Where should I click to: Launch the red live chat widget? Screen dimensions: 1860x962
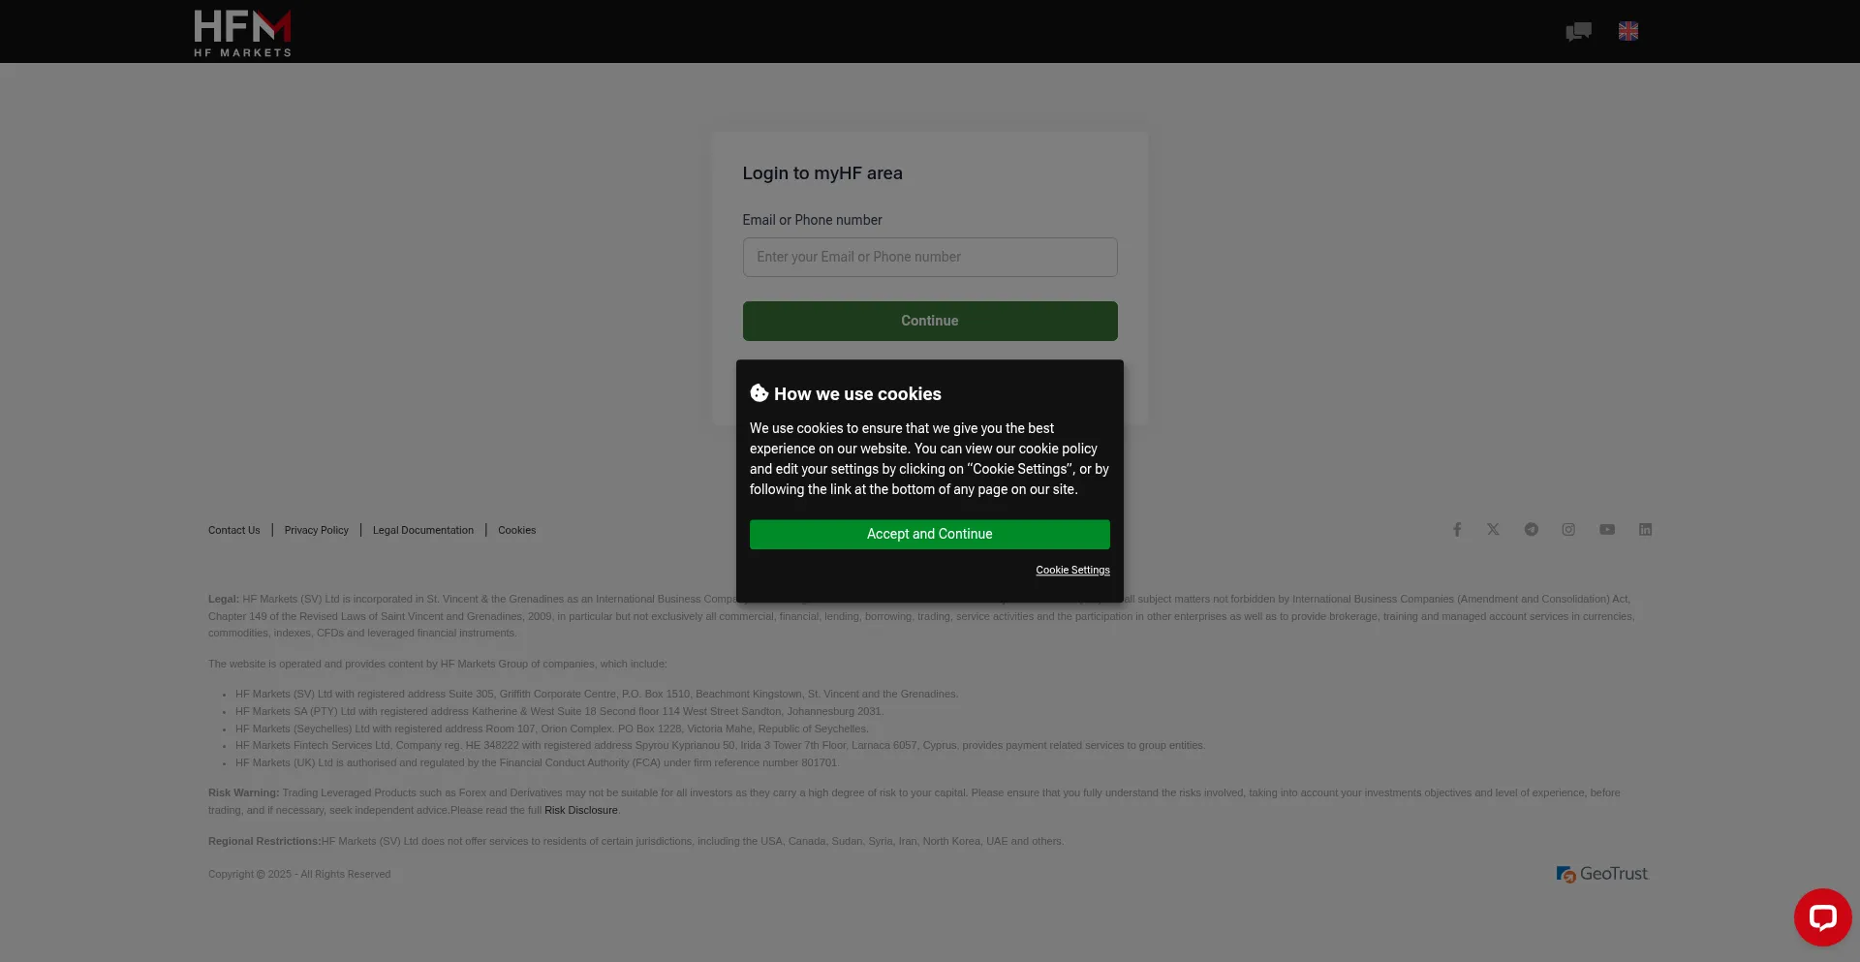point(1822,916)
